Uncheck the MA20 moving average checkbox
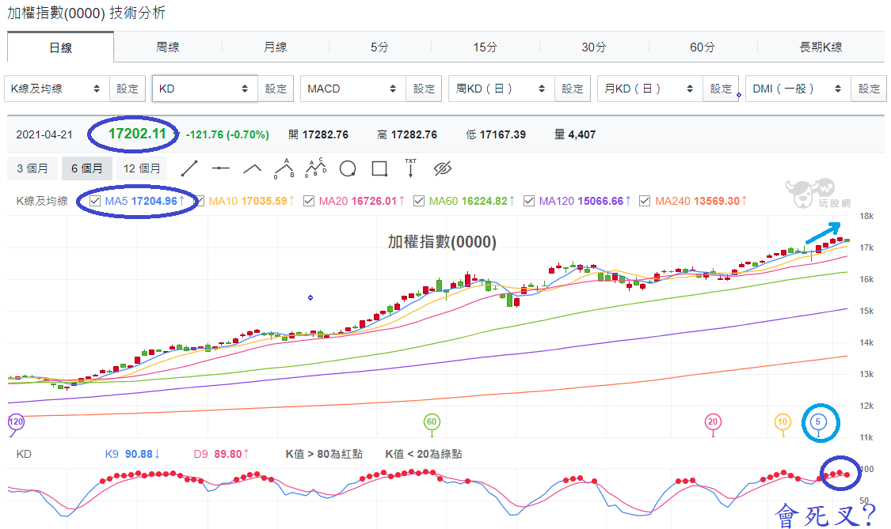Viewport: 891px width, 529px height. (x=309, y=201)
